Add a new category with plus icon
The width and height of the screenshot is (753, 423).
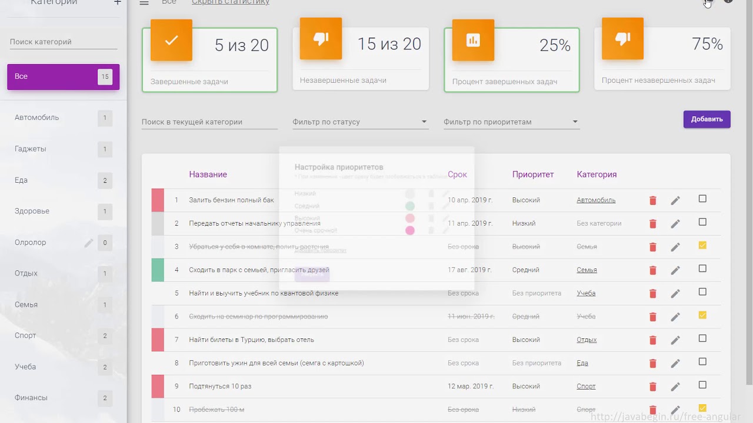tap(118, 2)
